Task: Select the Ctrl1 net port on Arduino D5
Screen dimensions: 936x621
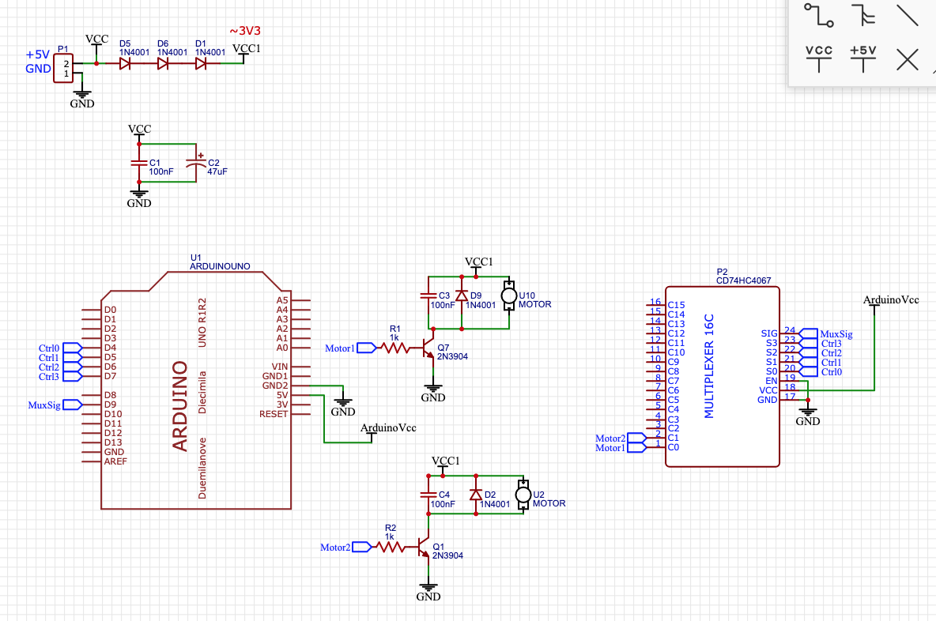Action: point(72,357)
